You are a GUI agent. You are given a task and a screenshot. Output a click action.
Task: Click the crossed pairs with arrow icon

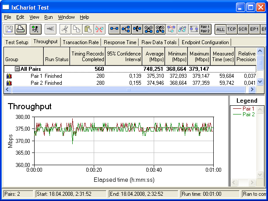click(x=160, y=29)
